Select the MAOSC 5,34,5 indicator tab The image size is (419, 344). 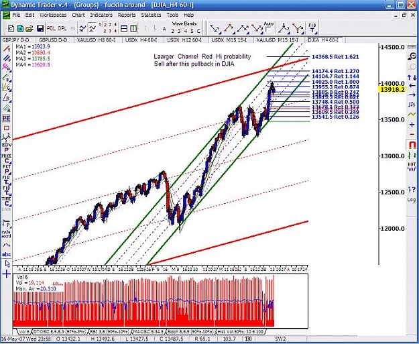pos(149,332)
